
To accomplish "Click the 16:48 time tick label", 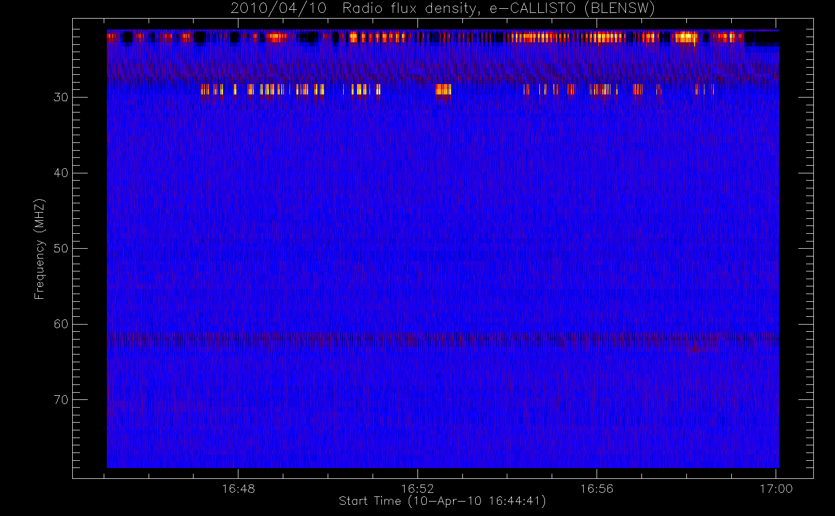I will 238,489.
